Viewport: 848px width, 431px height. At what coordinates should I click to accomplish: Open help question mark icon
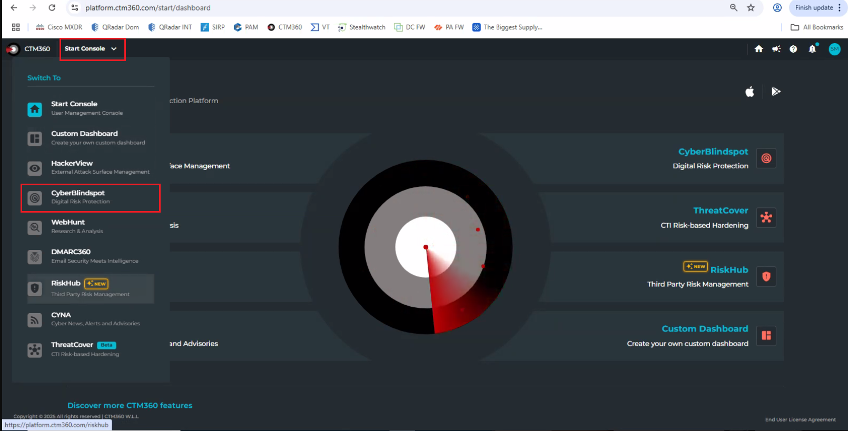coord(793,49)
